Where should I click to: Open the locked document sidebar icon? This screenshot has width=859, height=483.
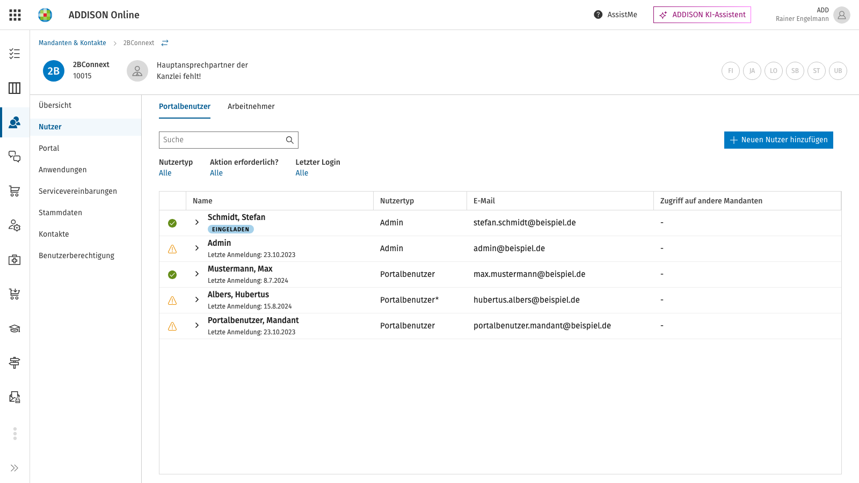pyautogui.click(x=14, y=397)
